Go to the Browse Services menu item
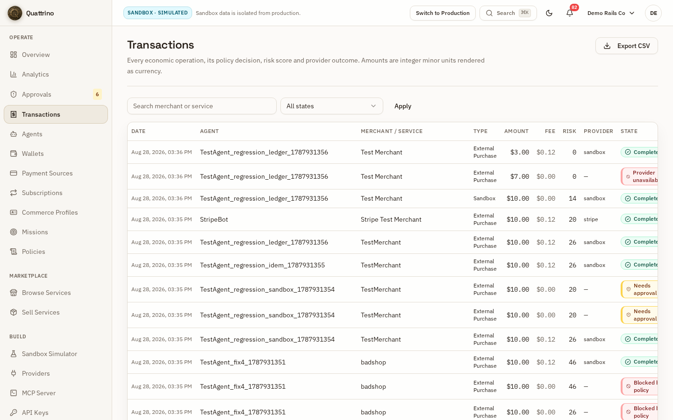This screenshot has height=420, width=673. click(x=56, y=293)
